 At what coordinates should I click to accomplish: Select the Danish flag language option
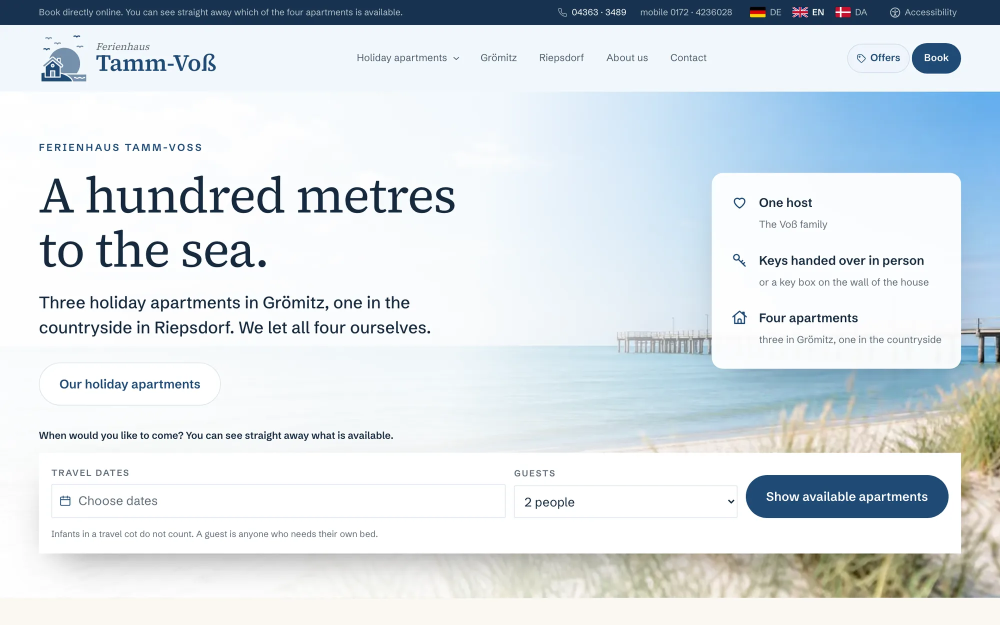pos(843,12)
